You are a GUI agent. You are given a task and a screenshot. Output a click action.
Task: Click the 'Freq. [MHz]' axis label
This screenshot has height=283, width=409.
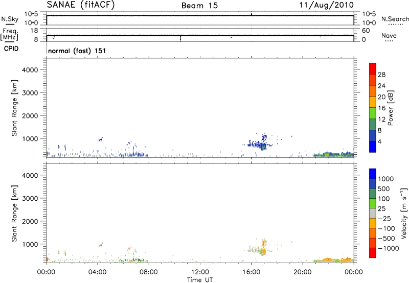point(10,34)
